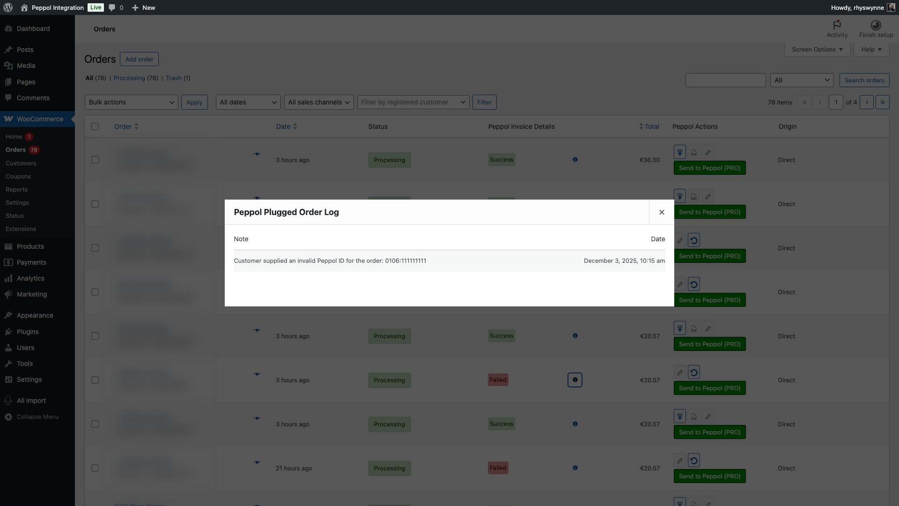Open the Comments icon in the admin bar

point(112,7)
